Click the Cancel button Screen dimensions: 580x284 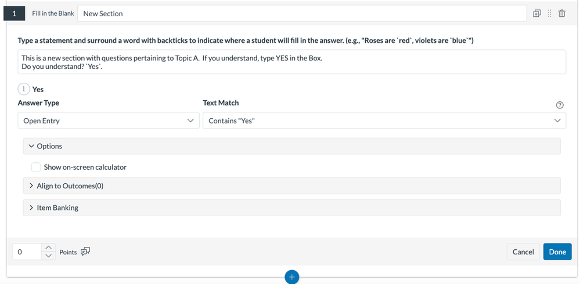523,252
